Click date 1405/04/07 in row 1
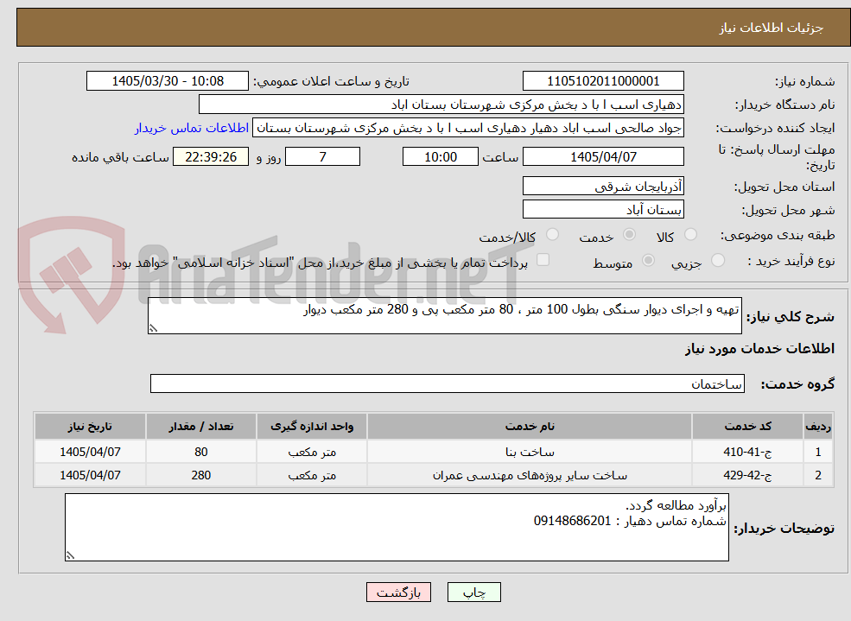Screen dimensions: 851x621 [90, 452]
